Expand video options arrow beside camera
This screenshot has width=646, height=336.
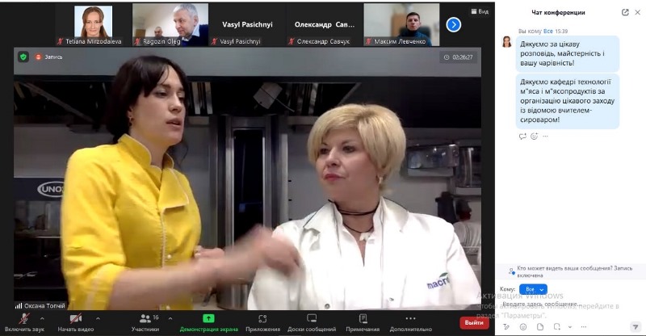99,317
